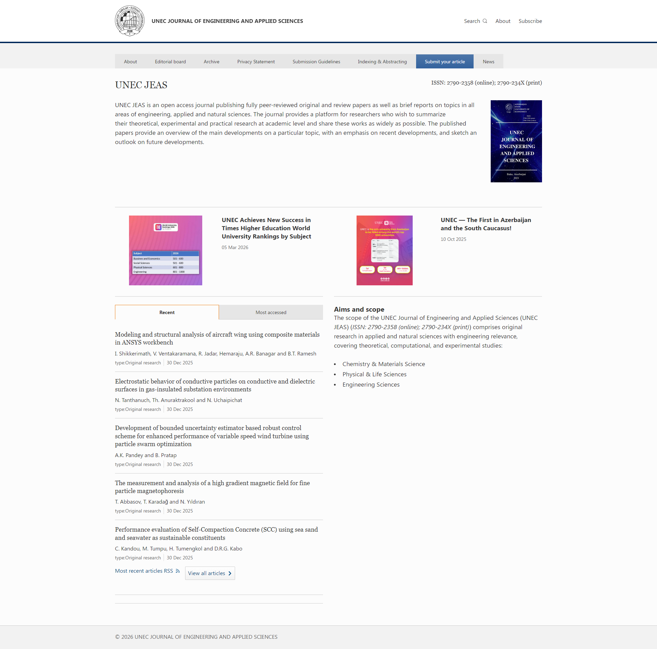
Task: Open the Archive menu item
Action: pyautogui.click(x=211, y=62)
